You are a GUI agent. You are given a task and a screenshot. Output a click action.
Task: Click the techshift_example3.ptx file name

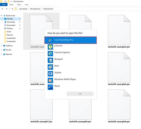point(119,47)
